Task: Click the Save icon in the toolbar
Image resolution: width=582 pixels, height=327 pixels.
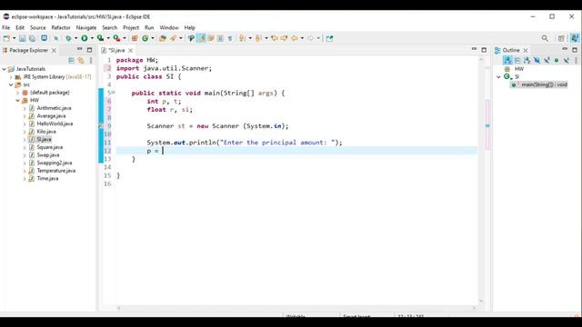Action: pos(22,38)
